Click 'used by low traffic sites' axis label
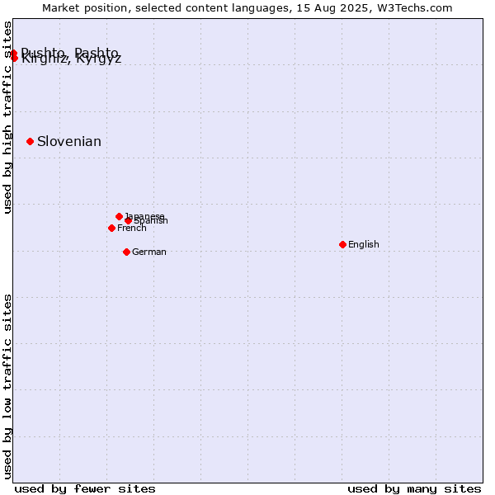 (x=7, y=387)
